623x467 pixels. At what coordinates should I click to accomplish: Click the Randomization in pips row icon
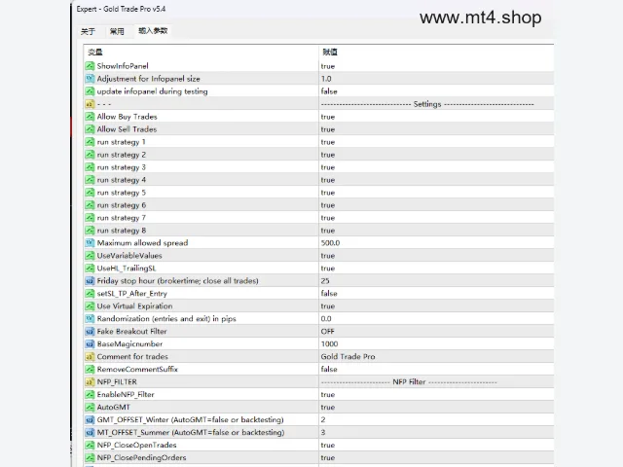coord(90,319)
